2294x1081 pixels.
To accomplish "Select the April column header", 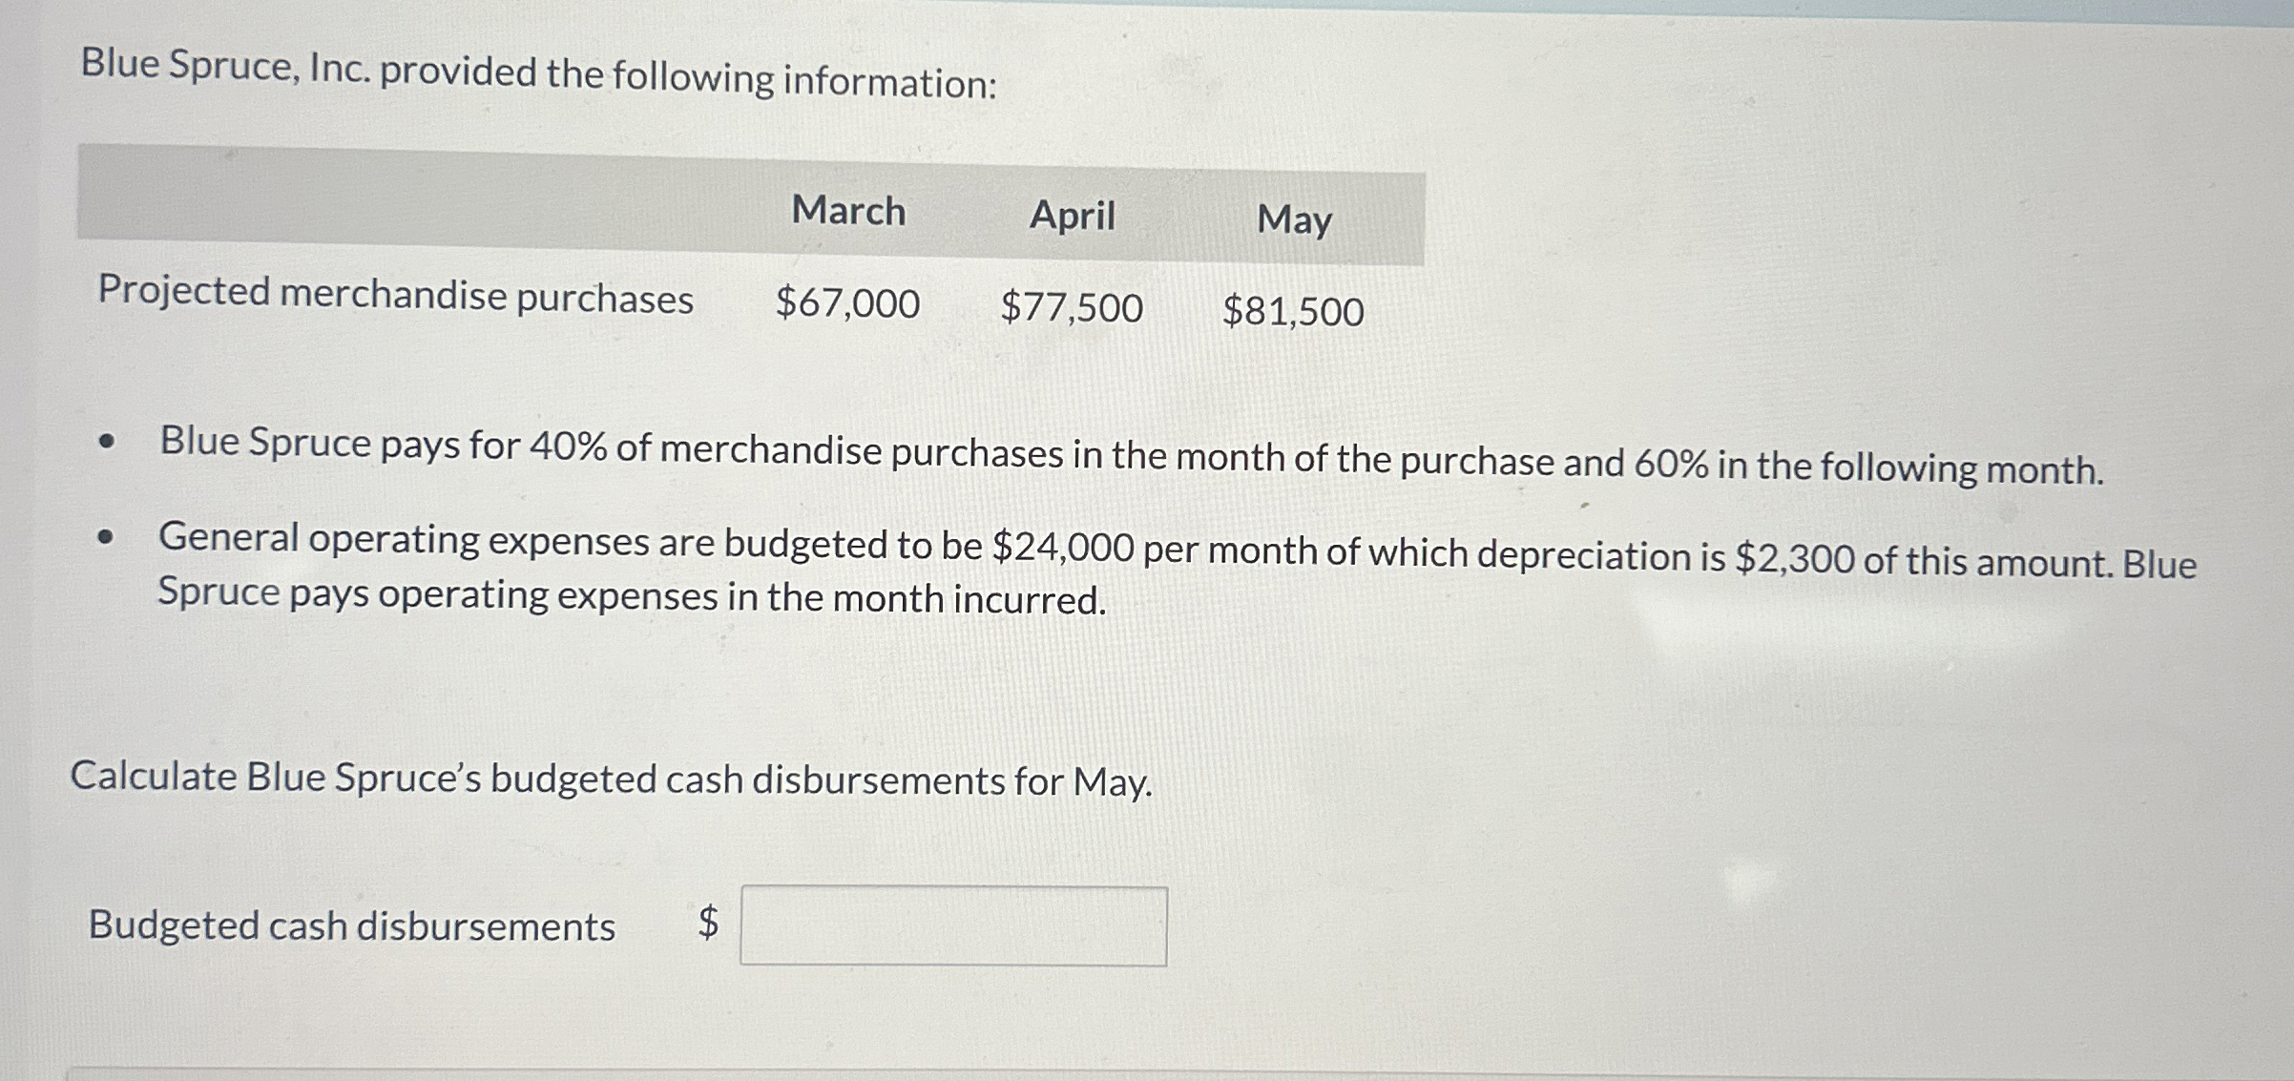I will [x=1071, y=218].
